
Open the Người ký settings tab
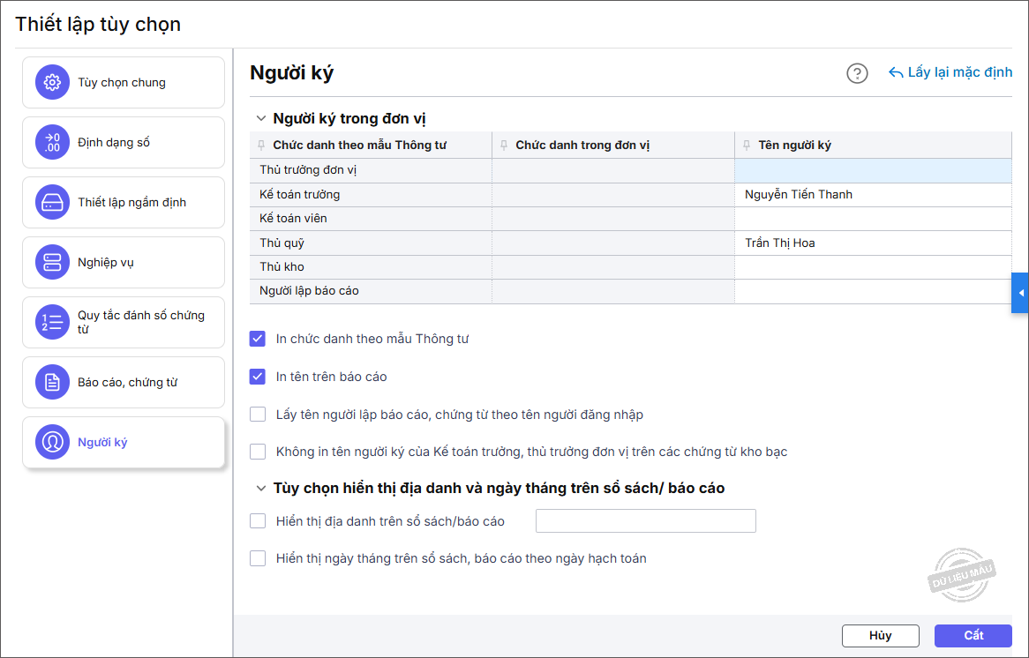pyautogui.click(x=124, y=443)
